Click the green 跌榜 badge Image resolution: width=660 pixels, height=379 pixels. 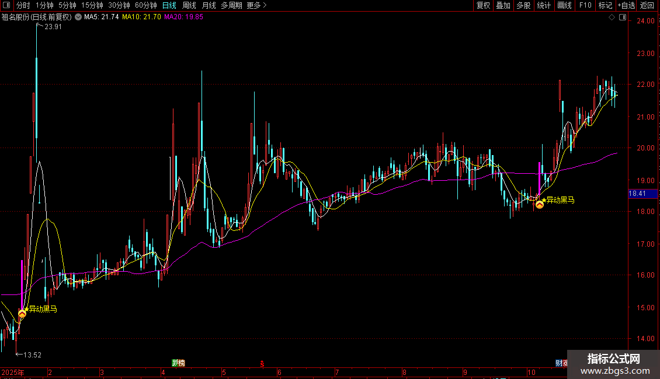pos(179,363)
